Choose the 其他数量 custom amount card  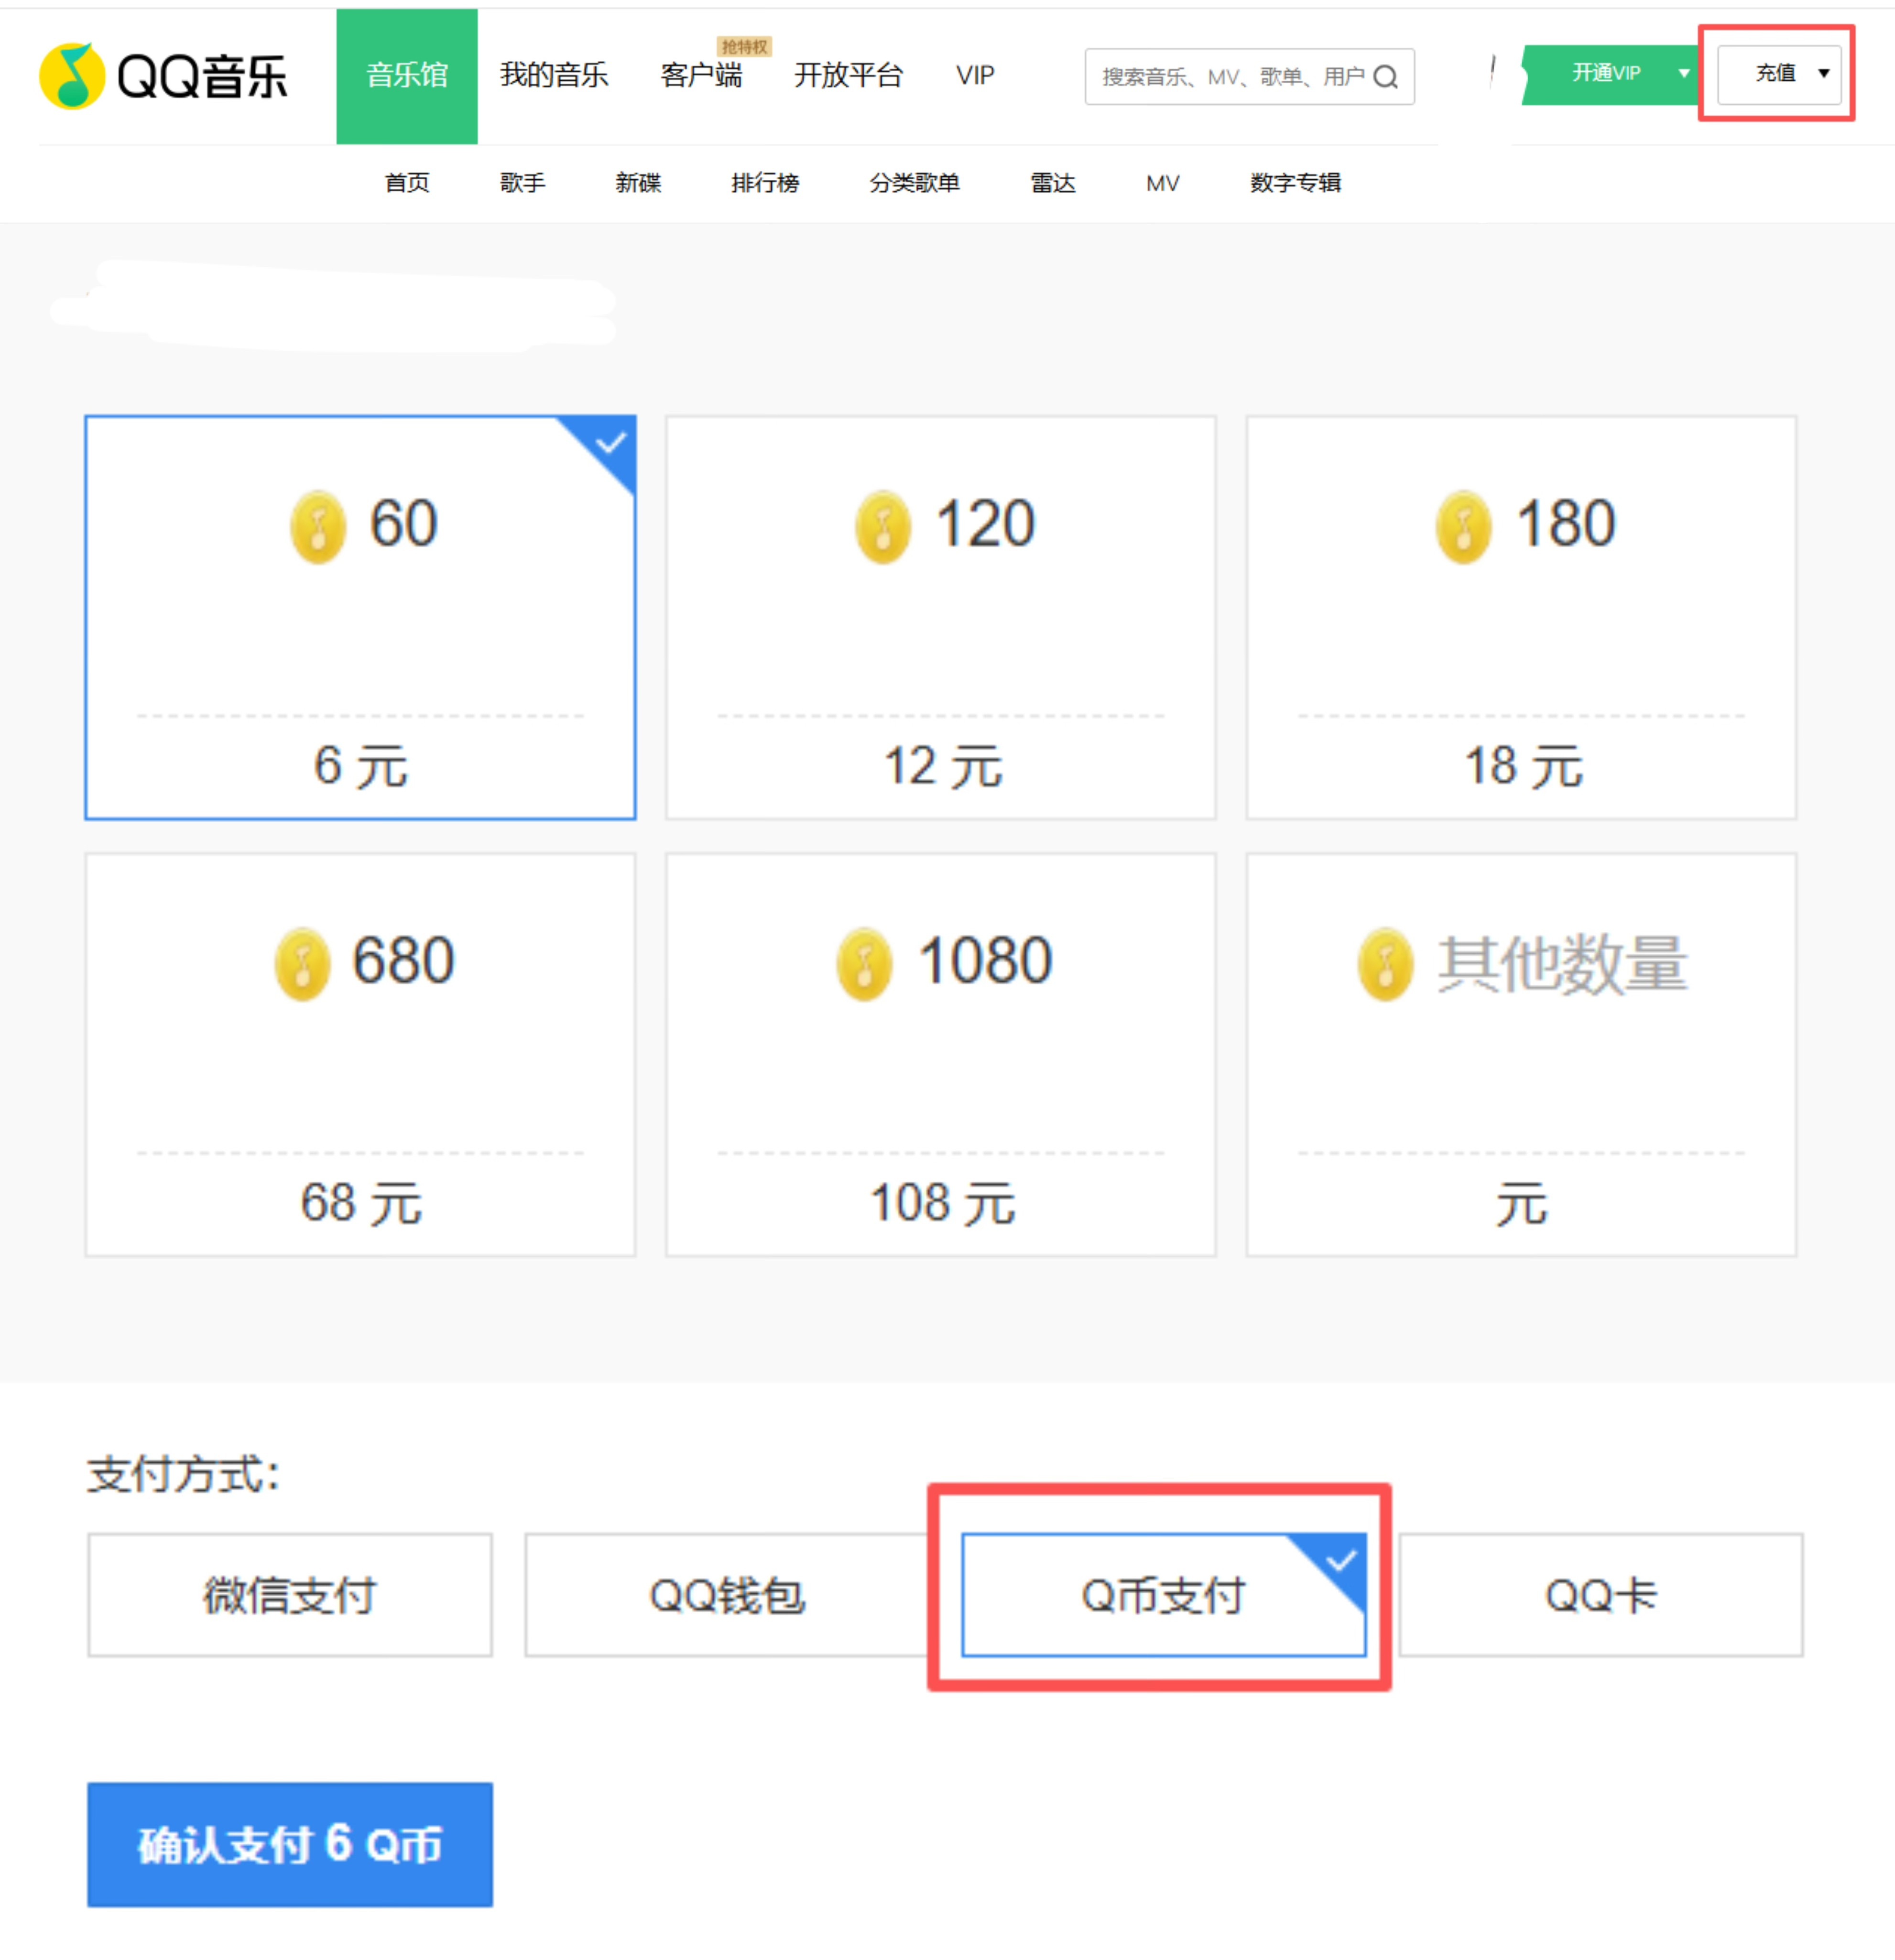1521,1055
